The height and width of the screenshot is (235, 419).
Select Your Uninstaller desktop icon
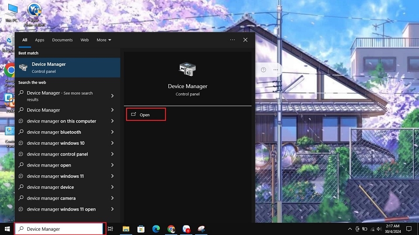[34, 14]
